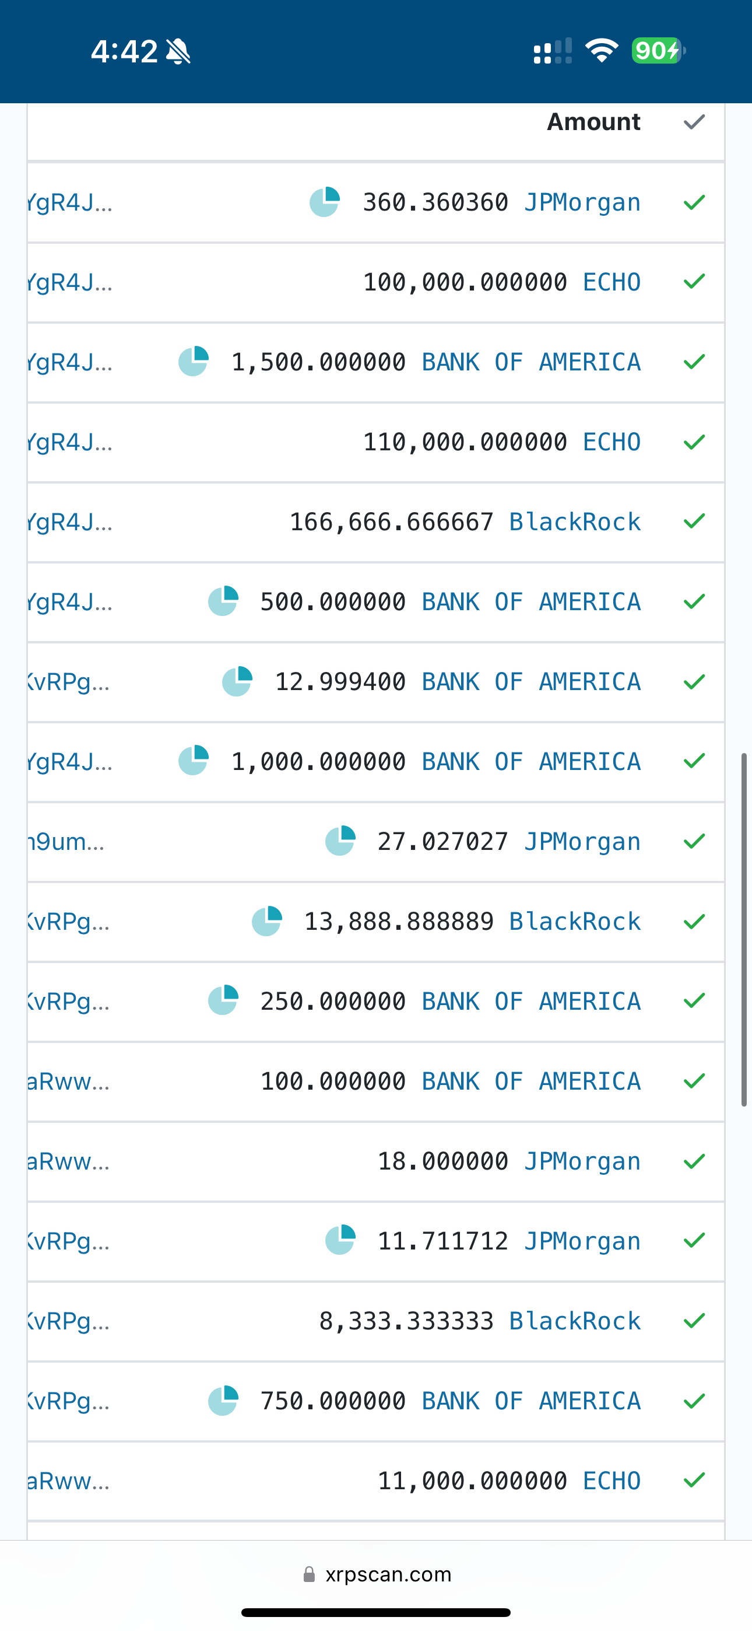The height and width of the screenshot is (1631, 752).
Task: Click gray checkmark in Amount header
Action: click(694, 121)
